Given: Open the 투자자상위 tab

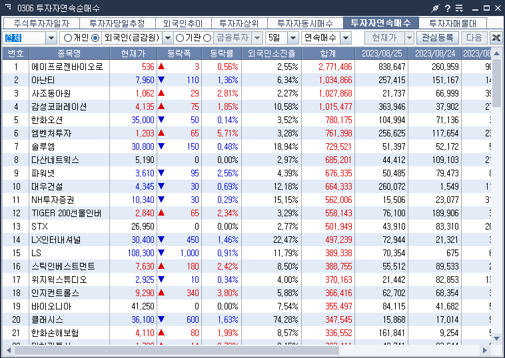Looking at the screenshot, I should (239, 23).
